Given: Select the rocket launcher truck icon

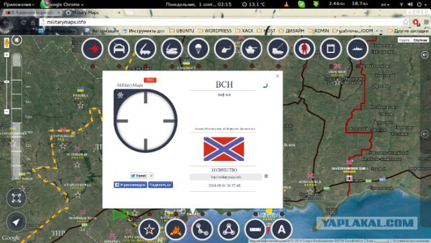Looking at the screenshot, I should coord(145,49).
